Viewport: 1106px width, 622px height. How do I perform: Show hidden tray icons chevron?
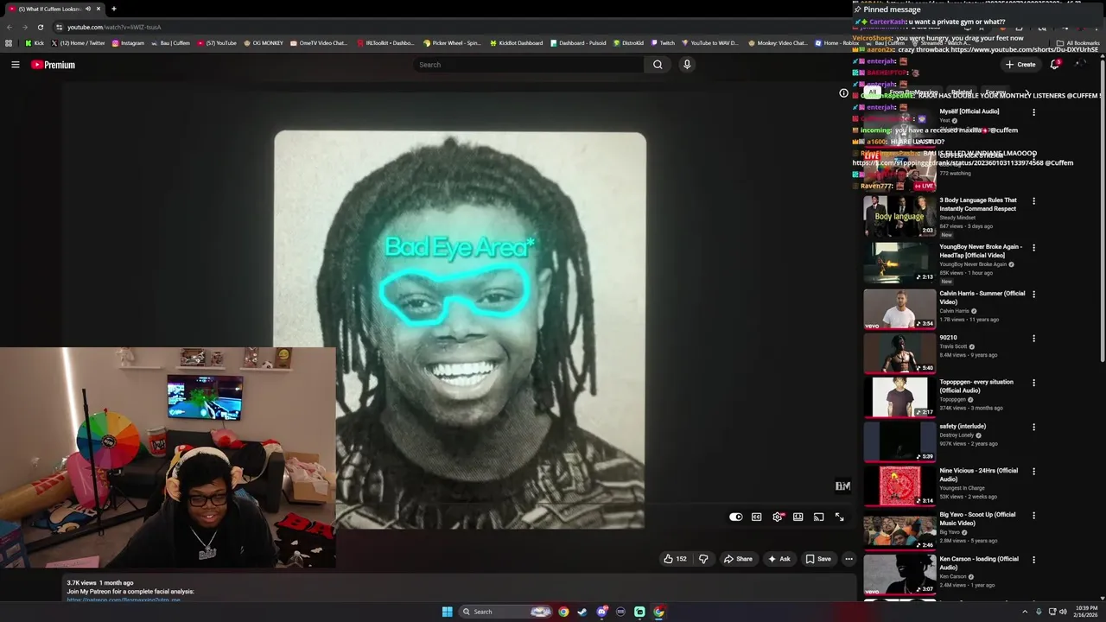click(1025, 612)
